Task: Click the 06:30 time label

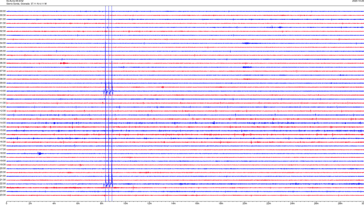Action: pyautogui.click(x=3, y=63)
